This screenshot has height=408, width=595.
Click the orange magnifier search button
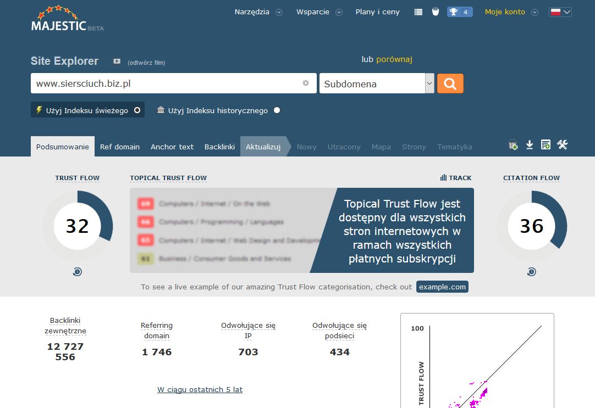click(x=450, y=83)
